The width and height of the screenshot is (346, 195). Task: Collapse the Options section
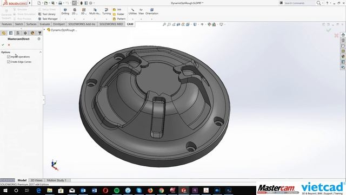(41, 52)
